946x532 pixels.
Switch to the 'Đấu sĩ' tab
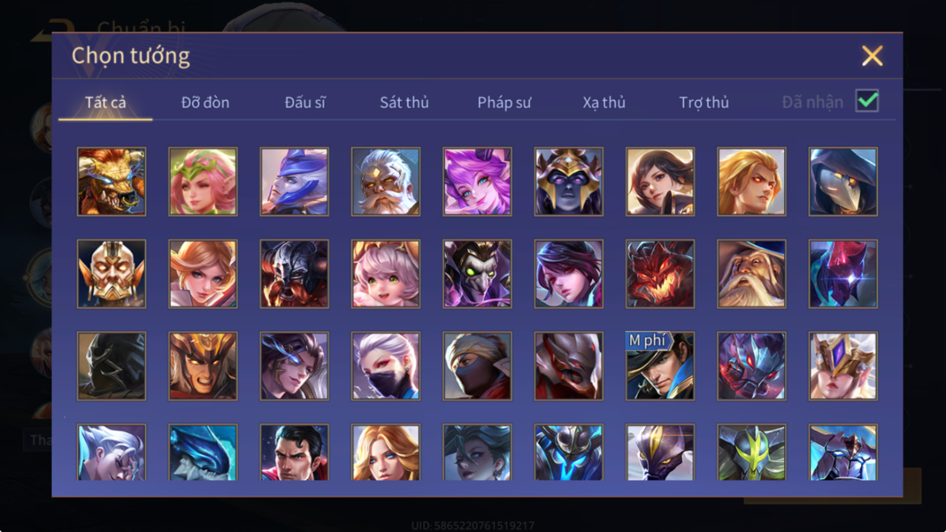point(305,102)
